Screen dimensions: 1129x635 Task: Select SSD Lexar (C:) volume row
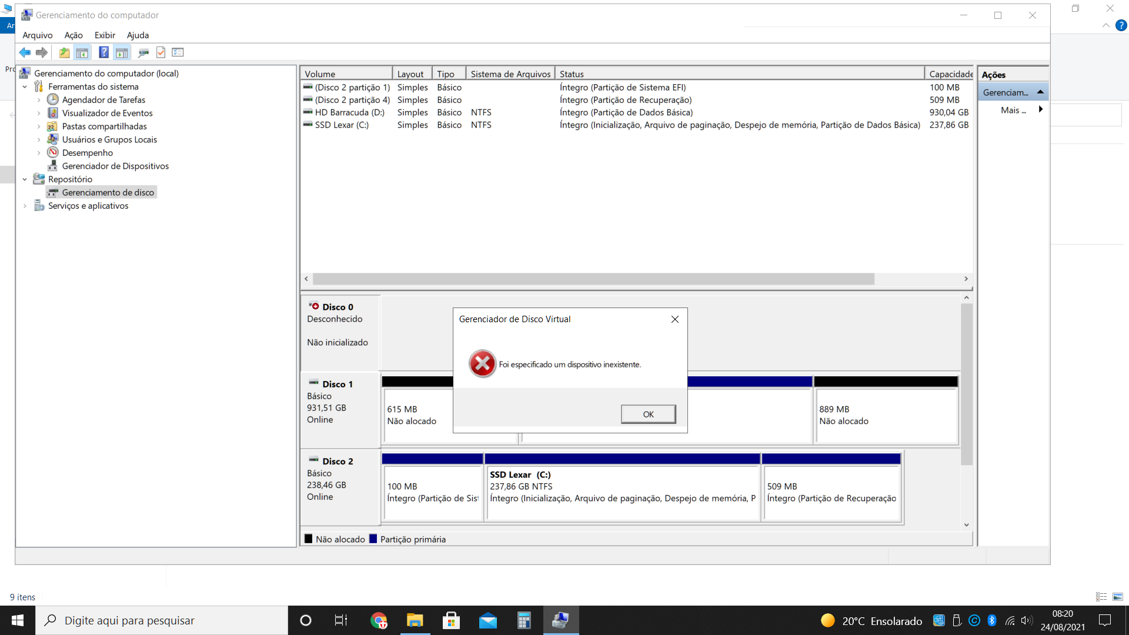pyautogui.click(x=636, y=125)
